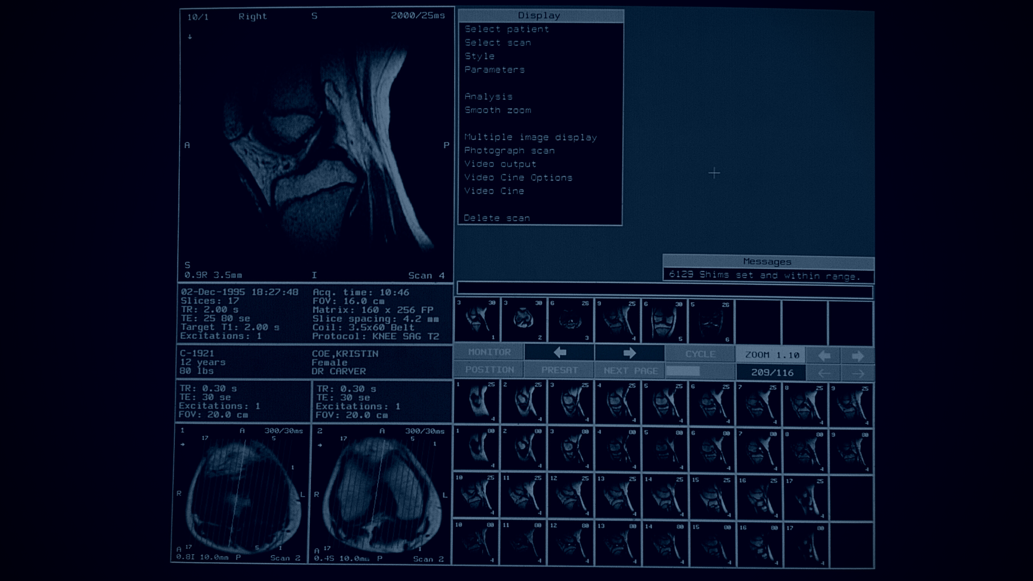Image resolution: width=1033 pixels, height=581 pixels.
Task: Select scan 3 thumbnail in the top row
Action: (x=570, y=321)
